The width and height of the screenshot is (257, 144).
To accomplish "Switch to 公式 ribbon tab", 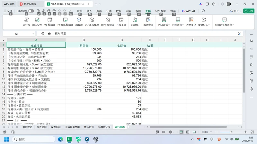I will coord(109,11).
